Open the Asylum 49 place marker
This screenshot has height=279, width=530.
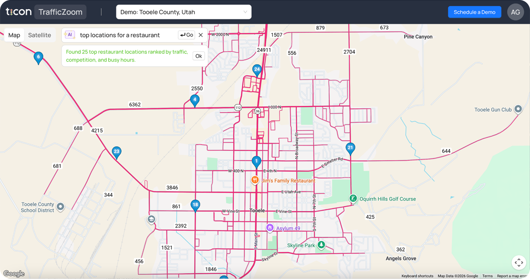270,228
